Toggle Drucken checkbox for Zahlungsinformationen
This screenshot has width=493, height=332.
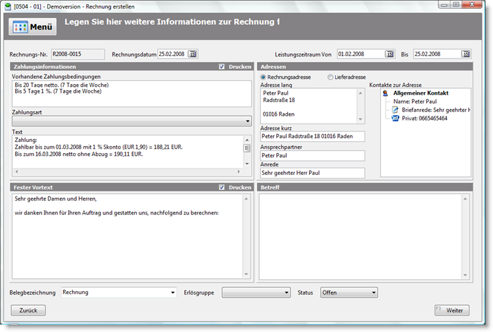pyautogui.click(x=222, y=66)
